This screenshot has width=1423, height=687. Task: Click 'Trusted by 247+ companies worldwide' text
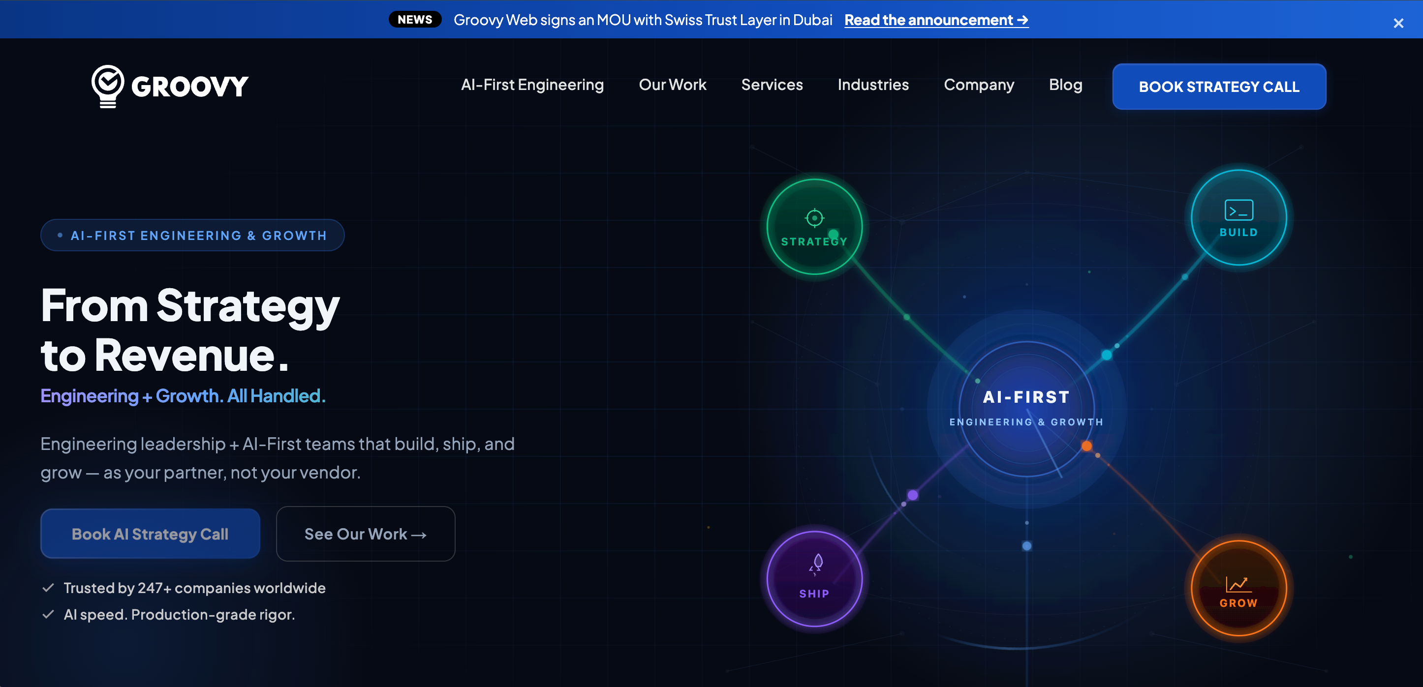point(194,588)
